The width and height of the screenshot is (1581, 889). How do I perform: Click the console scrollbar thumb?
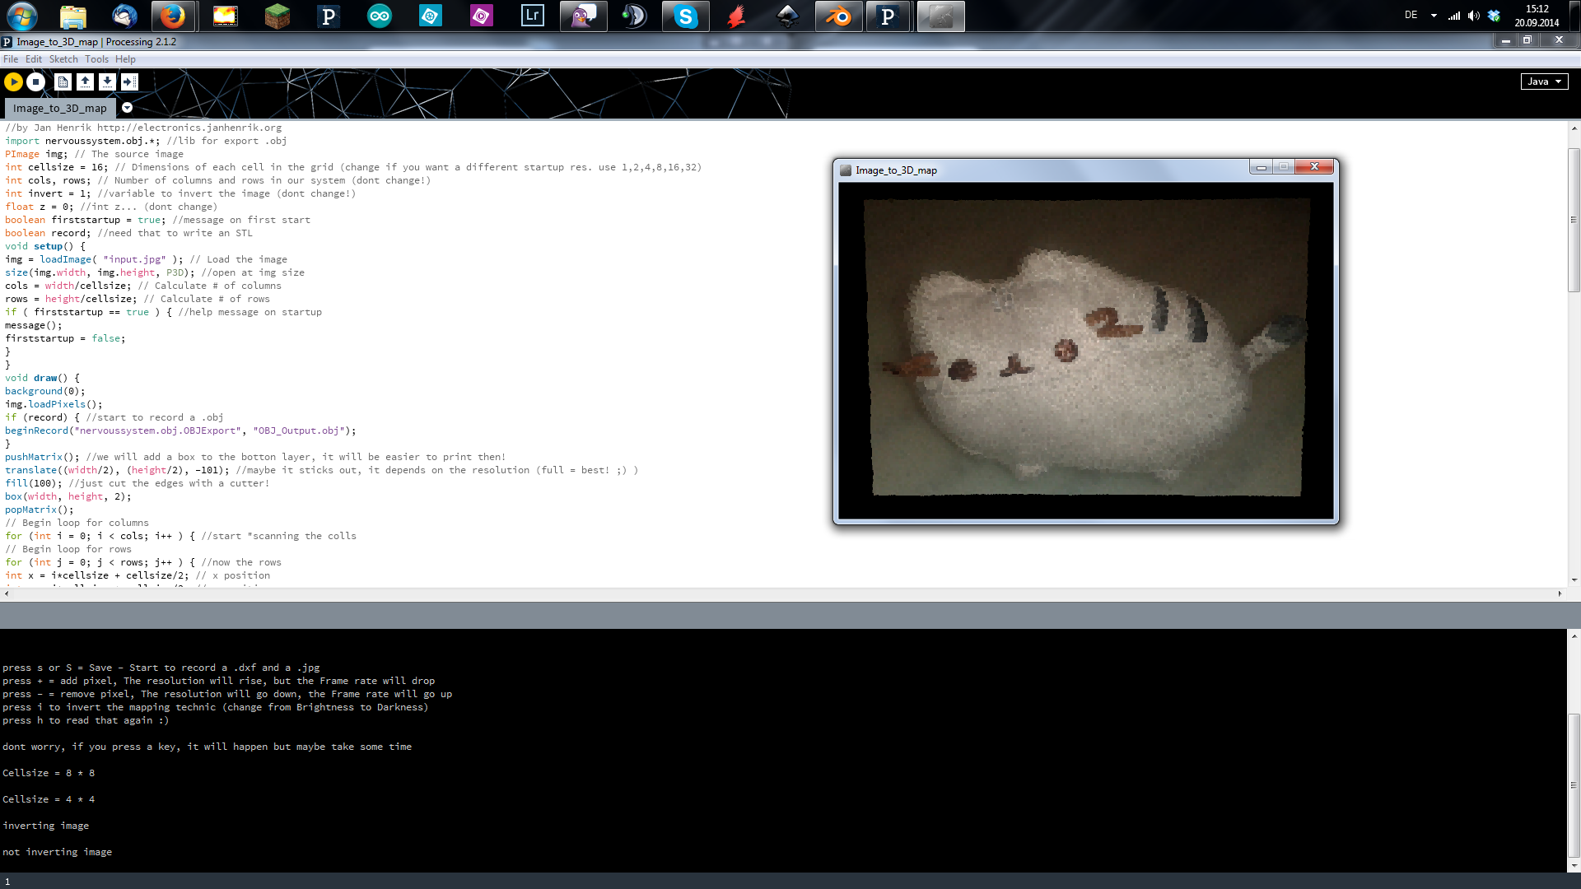(1574, 785)
